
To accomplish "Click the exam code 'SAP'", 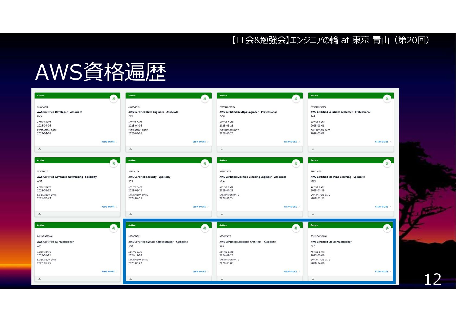I will point(313,117).
